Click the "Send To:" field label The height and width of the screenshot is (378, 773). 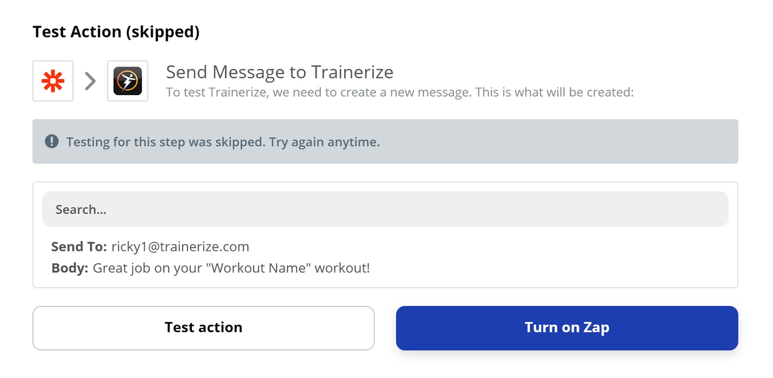point(79,247)
